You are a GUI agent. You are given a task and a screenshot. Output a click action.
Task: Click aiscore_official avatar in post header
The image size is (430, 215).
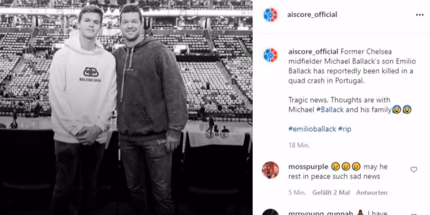(270, 15)
